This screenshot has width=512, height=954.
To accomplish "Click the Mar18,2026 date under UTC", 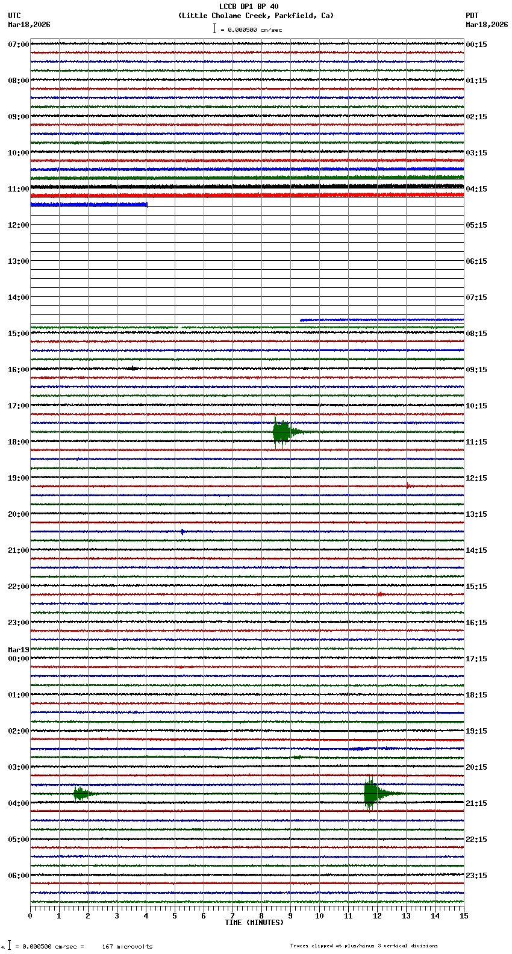I will point(30,25).
